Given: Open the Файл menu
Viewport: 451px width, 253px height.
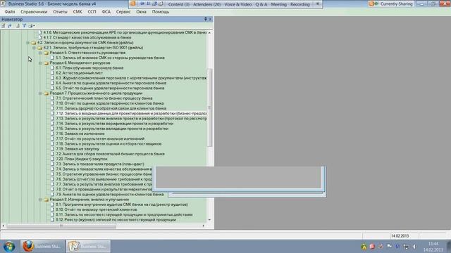Looking at the screenshot, I should [x=10, y=12].
